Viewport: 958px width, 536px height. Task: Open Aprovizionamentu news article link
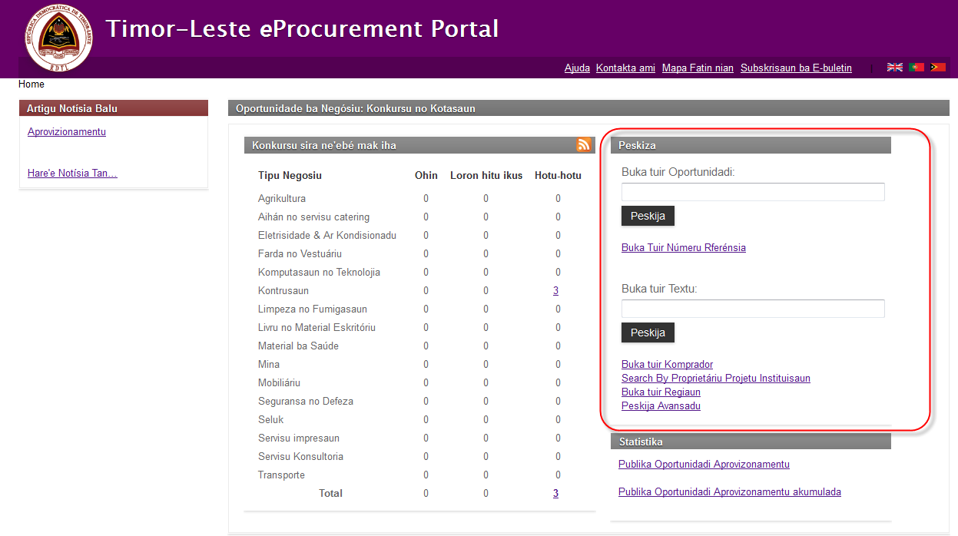(x=67, y=131)
